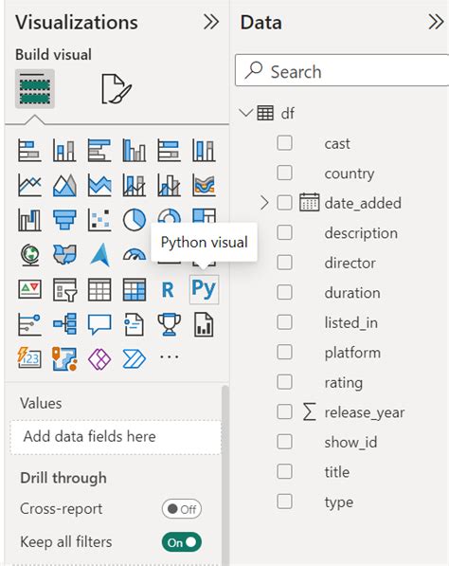Expand the date_added hierarchy
The image size is (449, 566).
coord(264,203)
